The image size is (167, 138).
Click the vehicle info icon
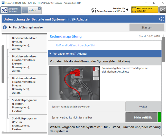coord(94,10)
